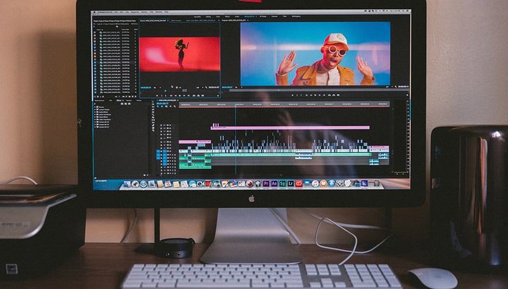Switch to the Libraries workspace
The height and width of the screenshot is (289, 508).
(x=274, y=16)
